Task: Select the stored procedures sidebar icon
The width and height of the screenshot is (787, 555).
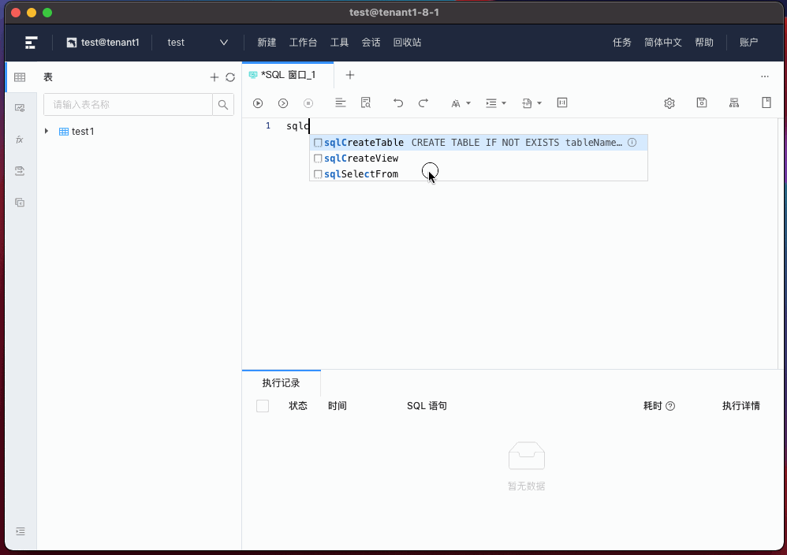Action: click(20, 171)
